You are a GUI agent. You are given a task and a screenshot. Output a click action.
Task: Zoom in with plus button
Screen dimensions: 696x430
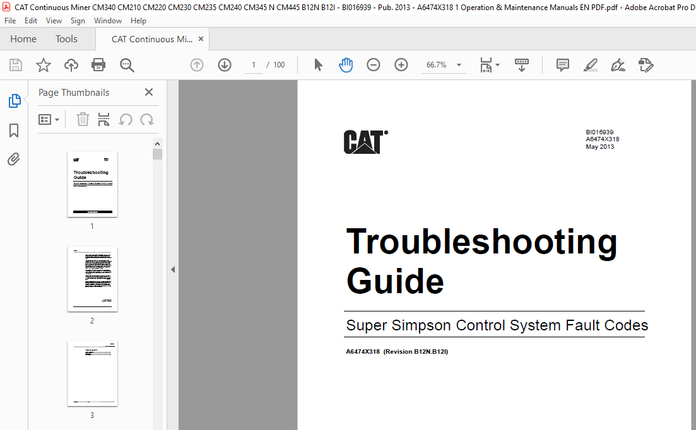tap(401, 65)
